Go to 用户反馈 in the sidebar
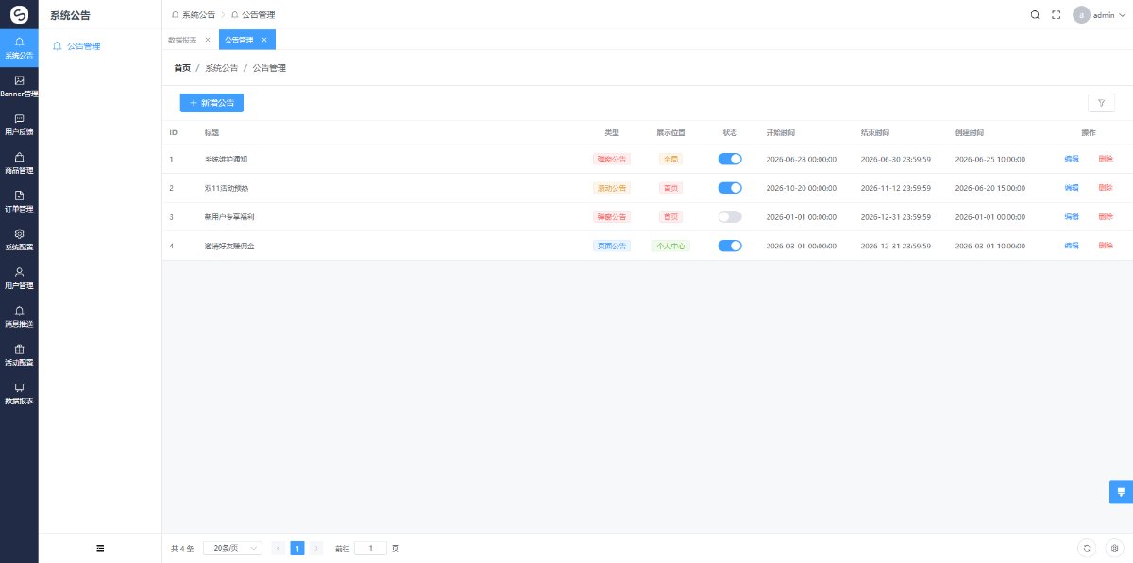1133x563 pixels. 19,125
